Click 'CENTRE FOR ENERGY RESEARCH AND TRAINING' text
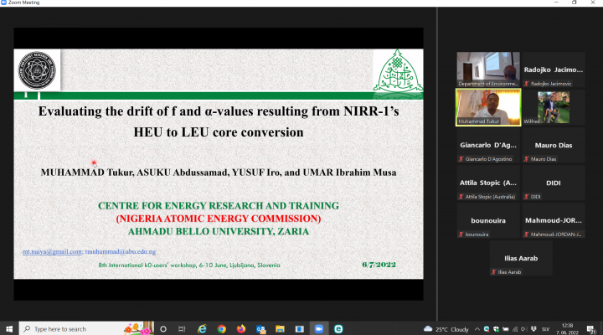 (219, 206)
